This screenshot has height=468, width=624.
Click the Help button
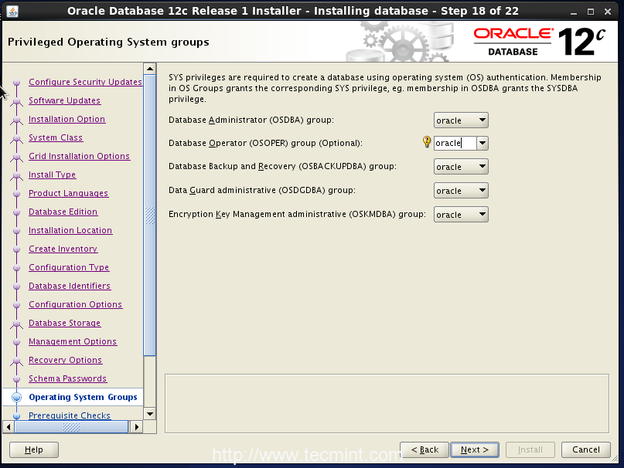(34, 449)
